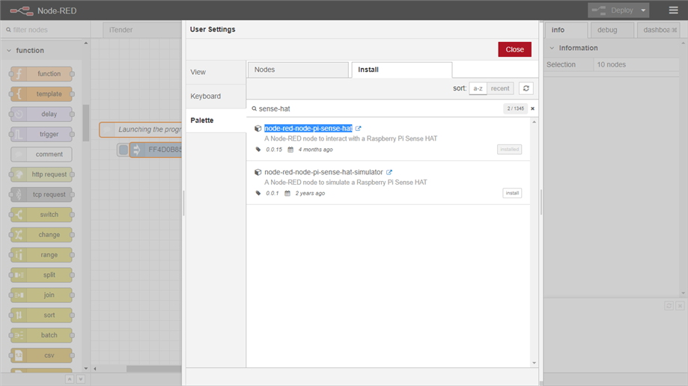Open external link icon for sense-hat-simulator

click(389, 172)
